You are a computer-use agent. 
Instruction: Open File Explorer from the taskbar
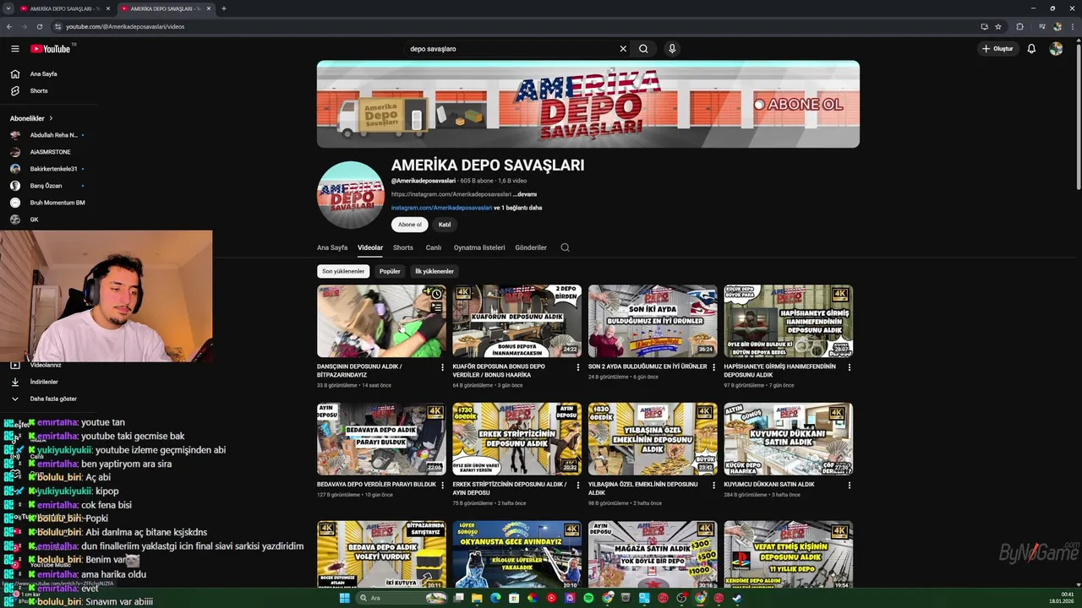click(477, 598)
